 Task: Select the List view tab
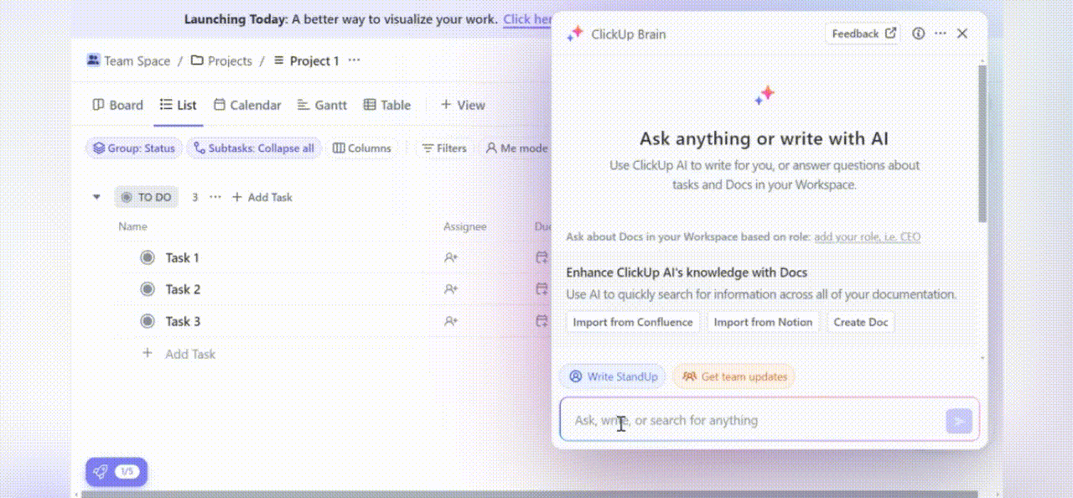(x=178, y=105)
